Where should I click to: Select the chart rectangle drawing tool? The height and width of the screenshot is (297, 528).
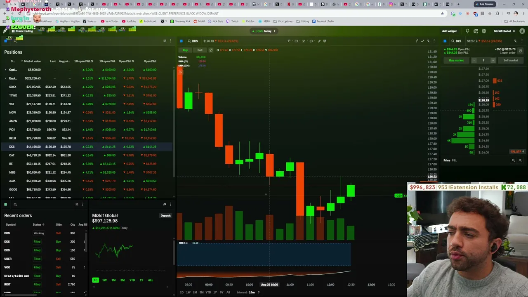[x=296, y=41]
